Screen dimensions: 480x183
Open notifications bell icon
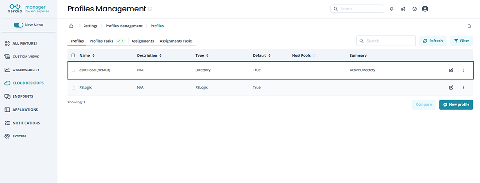coord(391,9)
